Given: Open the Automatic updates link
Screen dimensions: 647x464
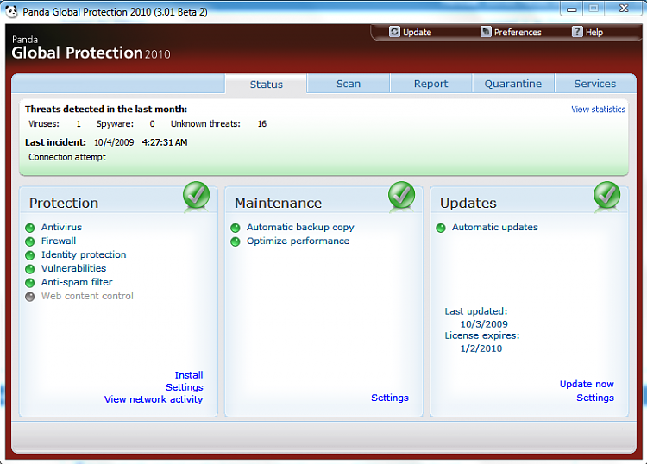Looking at the screenshot, I should [x=495, y=228].
